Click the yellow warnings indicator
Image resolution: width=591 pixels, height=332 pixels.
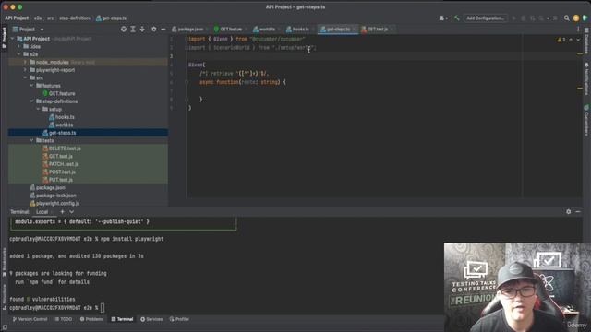(x=561, y=40)
